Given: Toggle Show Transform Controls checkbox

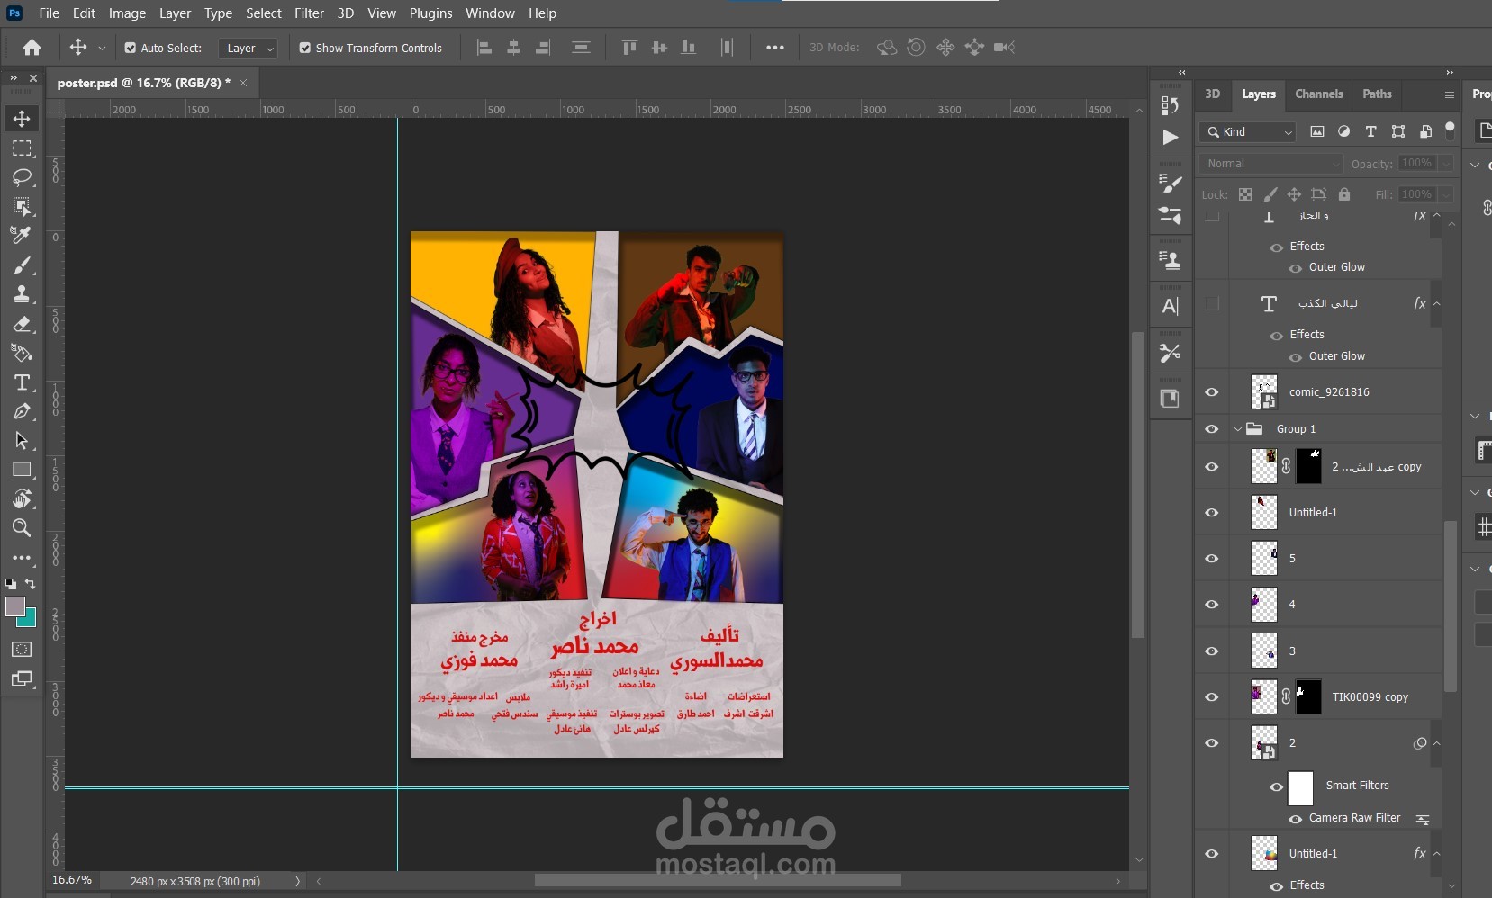Looking at the screenshot, I should [305, 48].
